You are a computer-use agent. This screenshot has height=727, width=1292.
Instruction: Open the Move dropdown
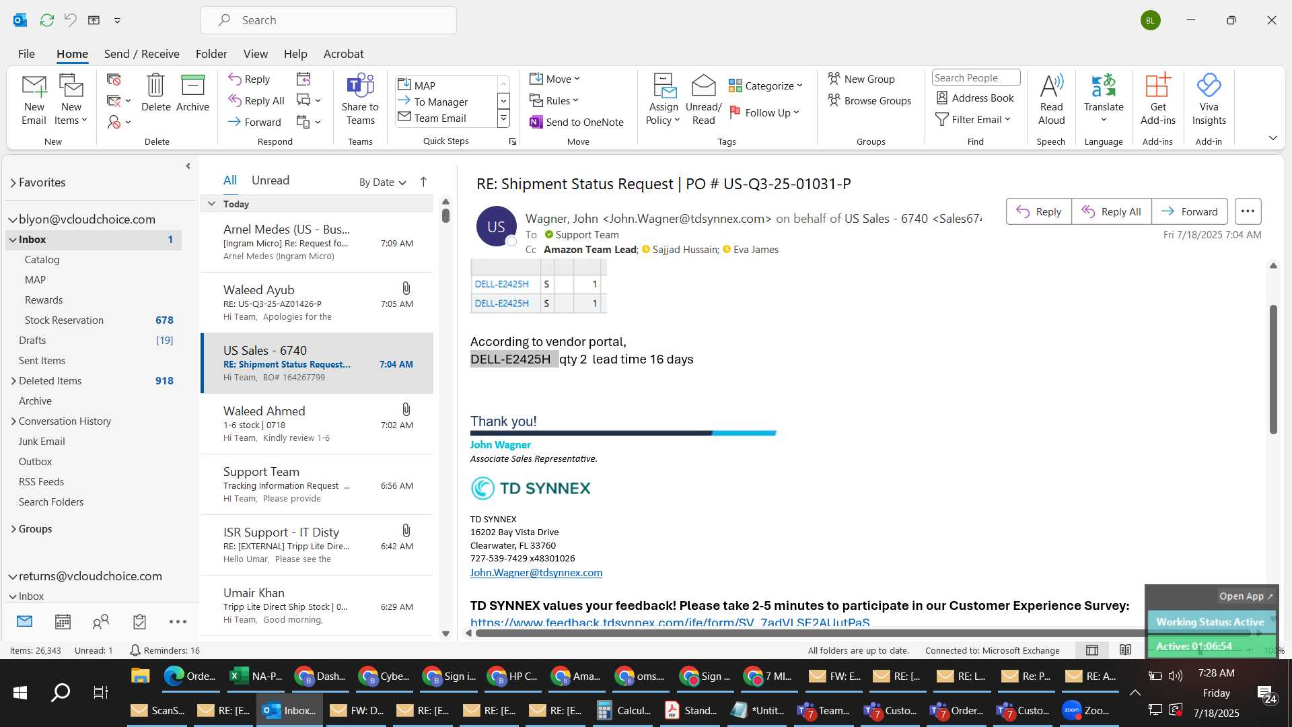pos(554,79)
